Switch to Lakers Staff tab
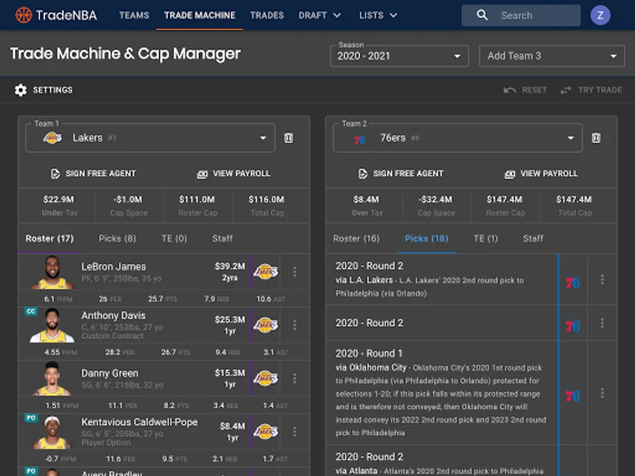This screenshot has width=635, height=476. pyautogui.click(x=222, y=239)
